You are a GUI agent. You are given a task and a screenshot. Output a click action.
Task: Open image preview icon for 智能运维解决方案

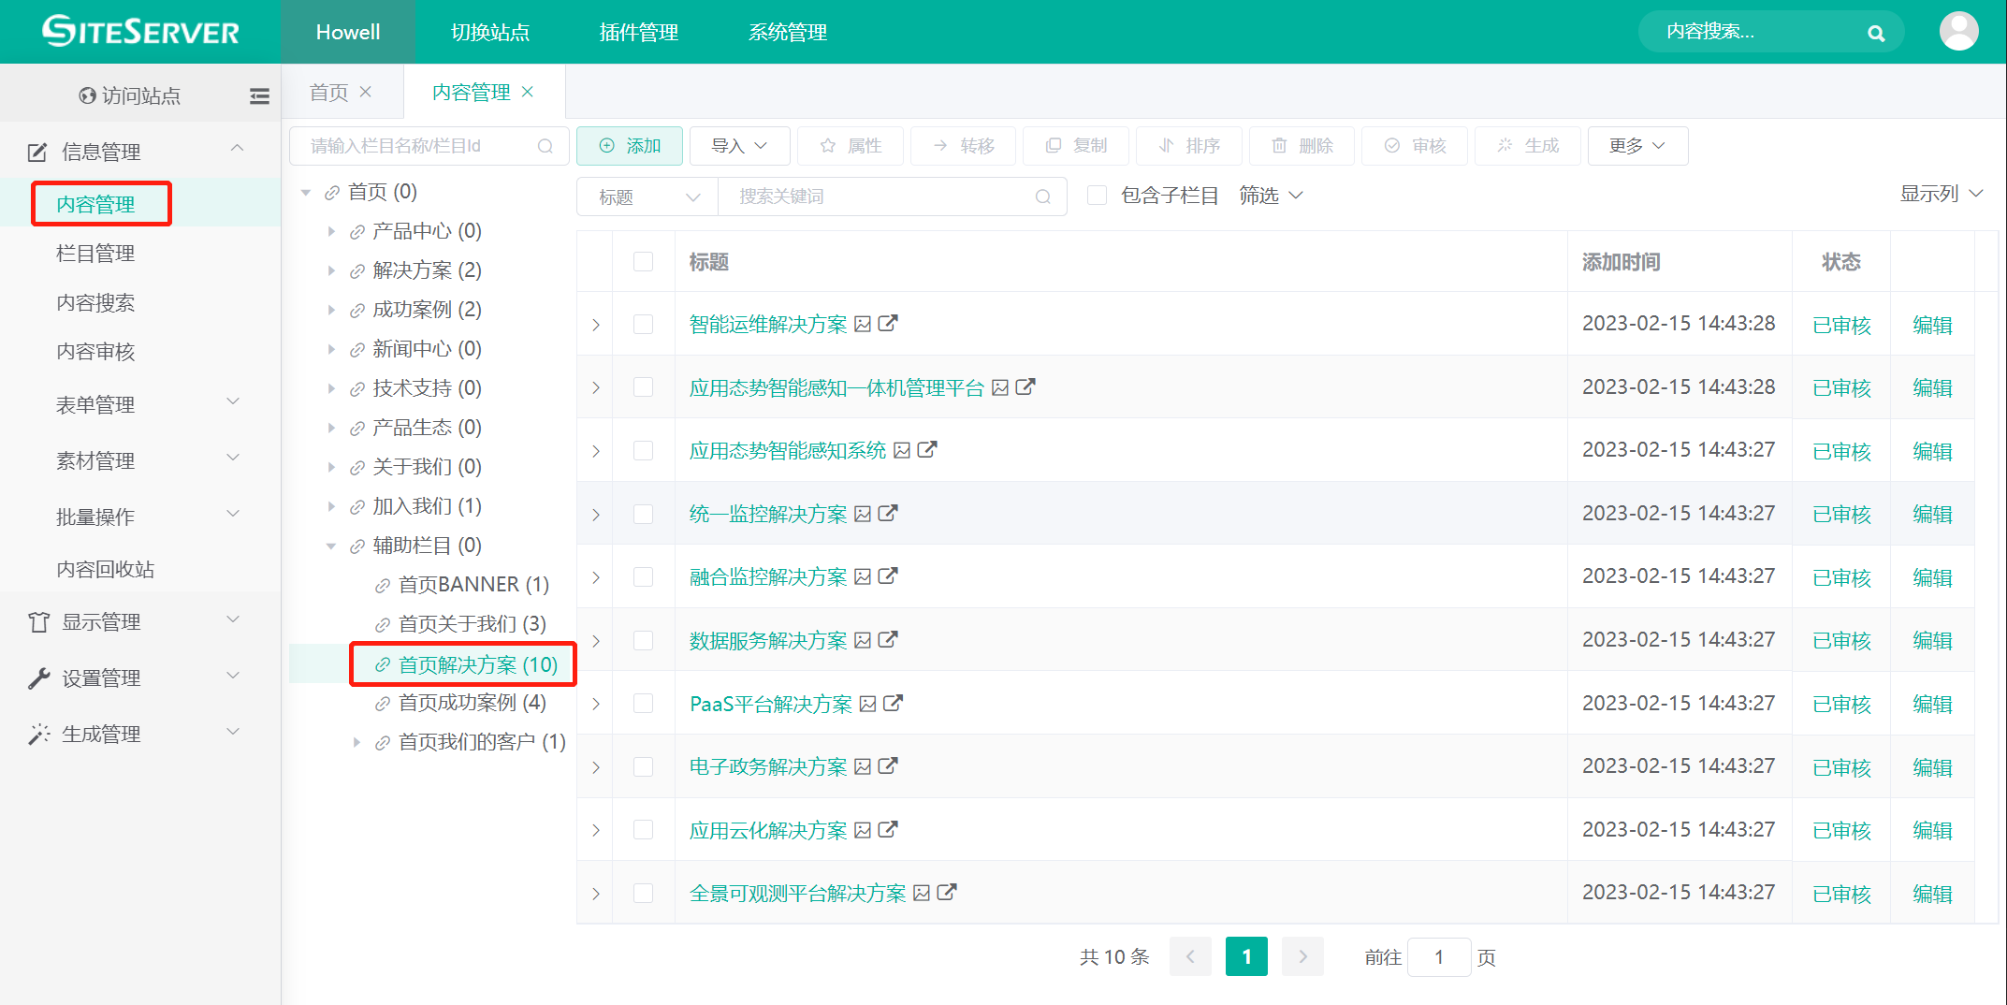point(863,324)
